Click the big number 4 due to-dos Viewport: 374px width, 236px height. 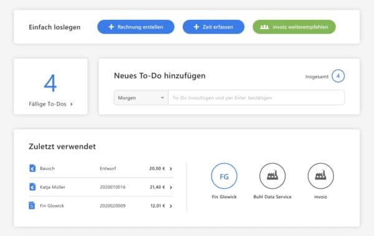click(x=50, y=83)
